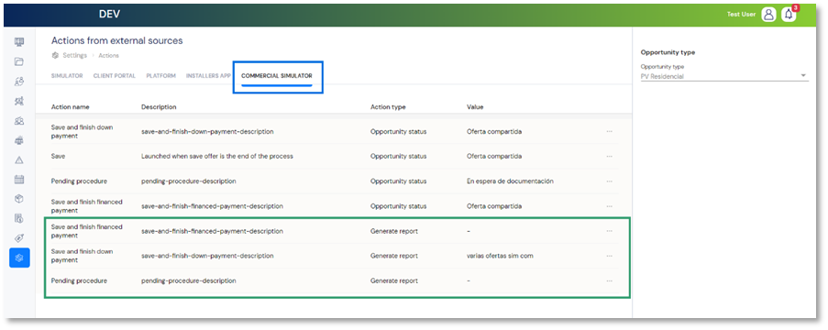Click the Value column header
Screen dimensions: 828x330
475,106
